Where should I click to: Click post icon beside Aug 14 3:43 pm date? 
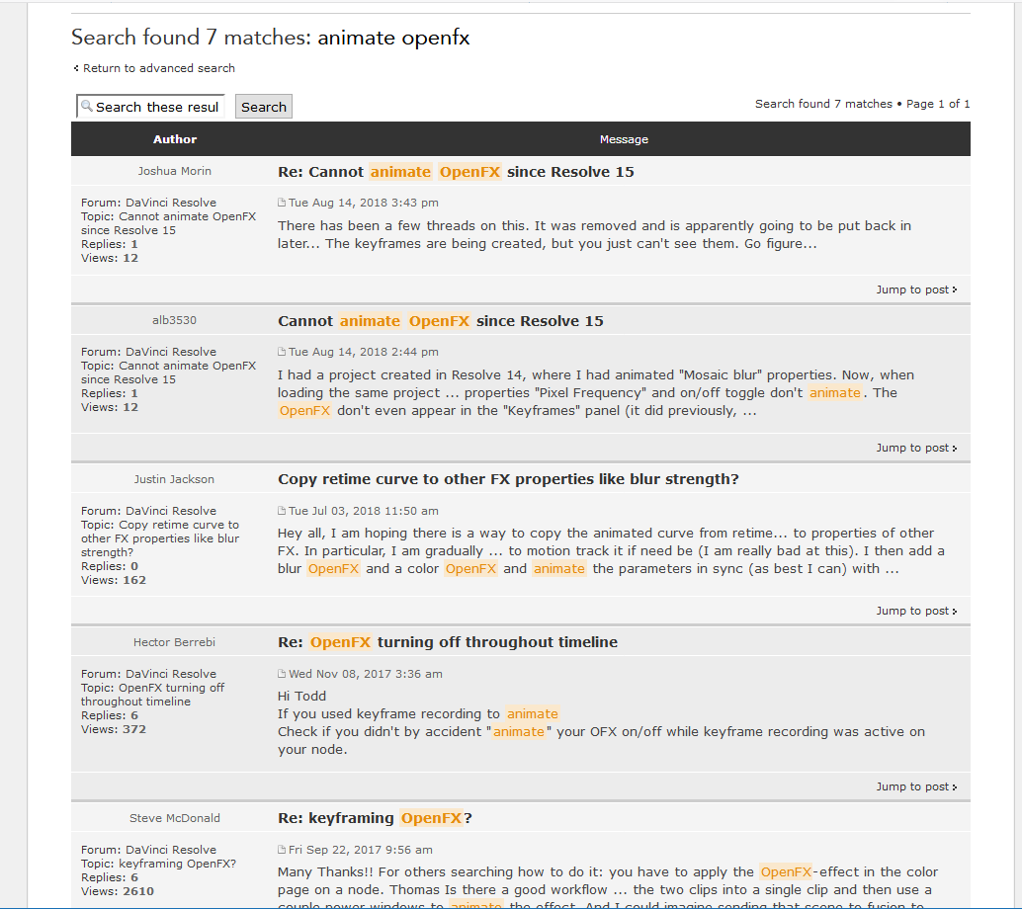[282, 203]
